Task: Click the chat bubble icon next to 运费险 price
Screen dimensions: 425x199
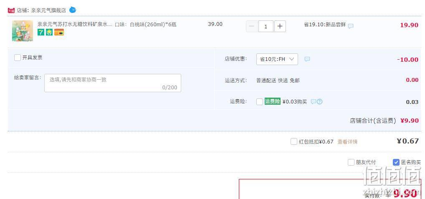Action: [314, 102]
